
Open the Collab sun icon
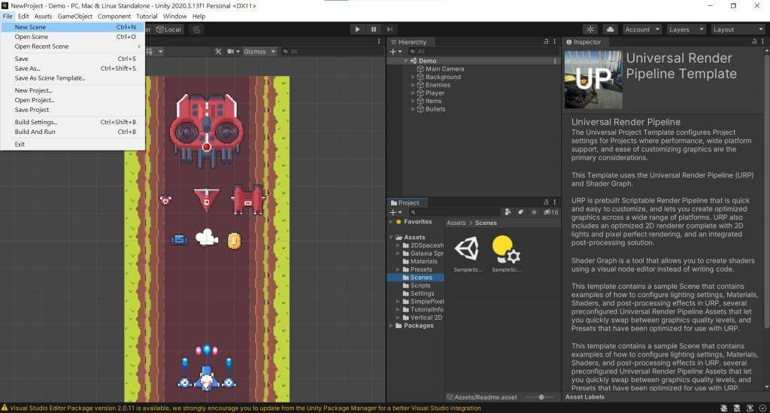(x=590, y=29)
